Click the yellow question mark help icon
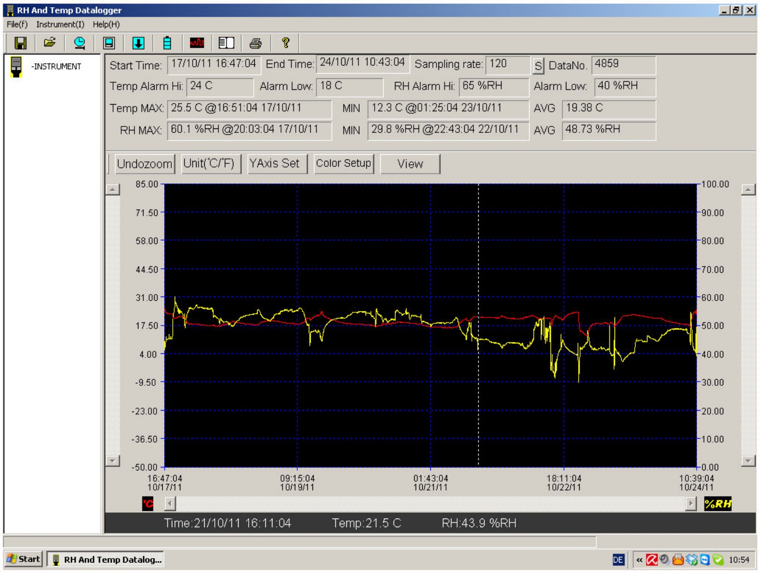This screenshot has height=573, width=761. click(285, 43)
